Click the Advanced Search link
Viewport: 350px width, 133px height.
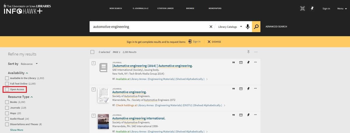[x=276, y=27]
